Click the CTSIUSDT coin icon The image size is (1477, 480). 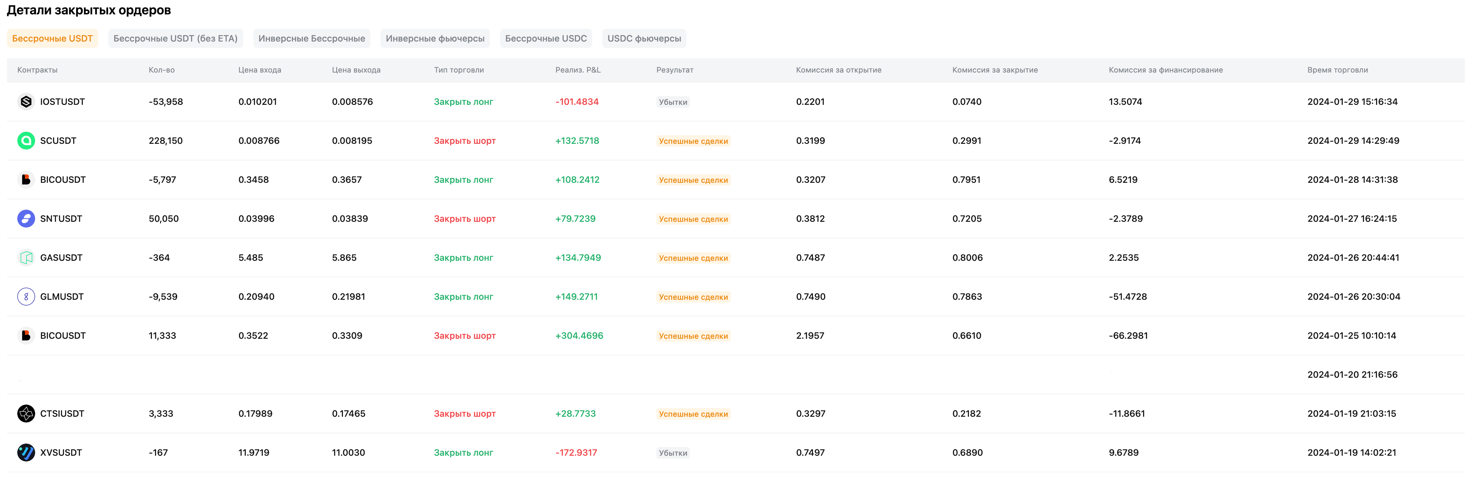point(26,414)
